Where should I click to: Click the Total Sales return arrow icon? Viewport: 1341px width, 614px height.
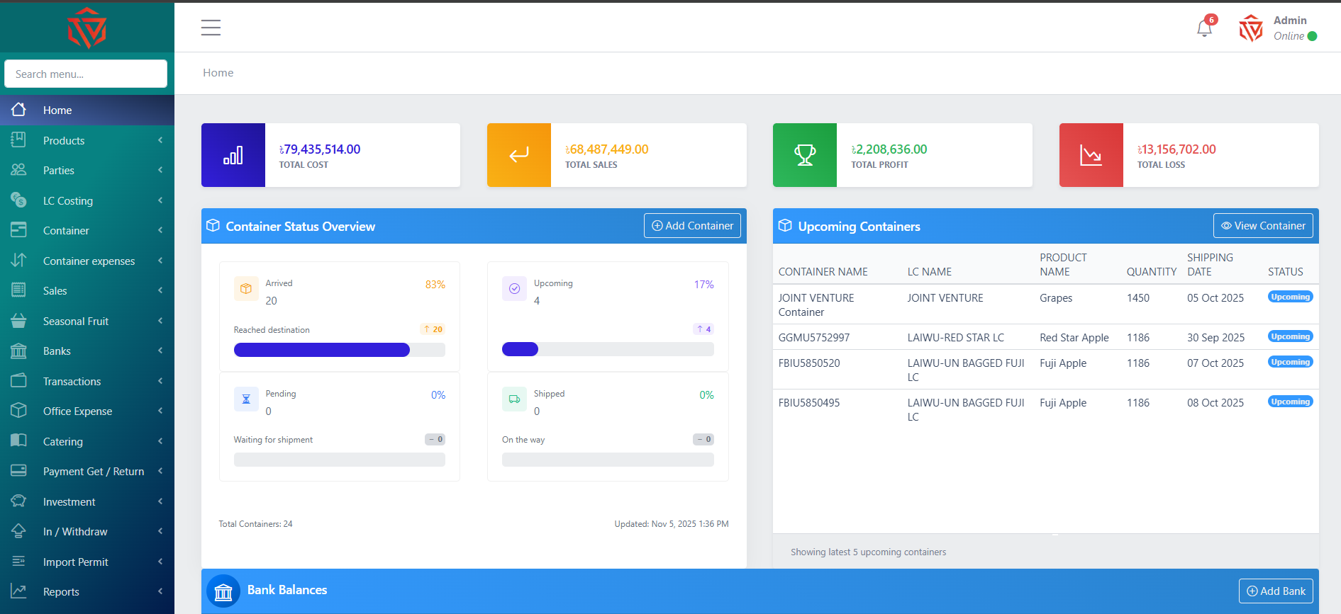[x=519, y=155]
